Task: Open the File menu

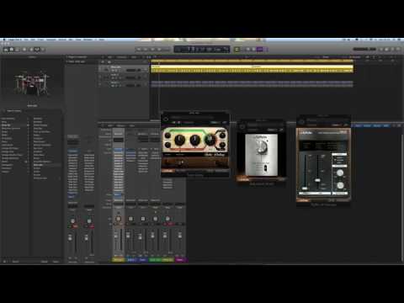Action: point(26,40)
